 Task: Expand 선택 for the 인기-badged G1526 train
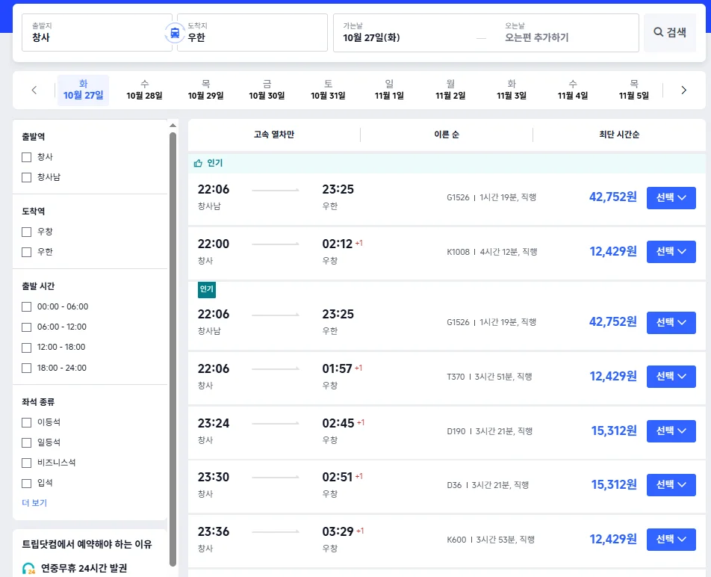(x=671, y=323)
